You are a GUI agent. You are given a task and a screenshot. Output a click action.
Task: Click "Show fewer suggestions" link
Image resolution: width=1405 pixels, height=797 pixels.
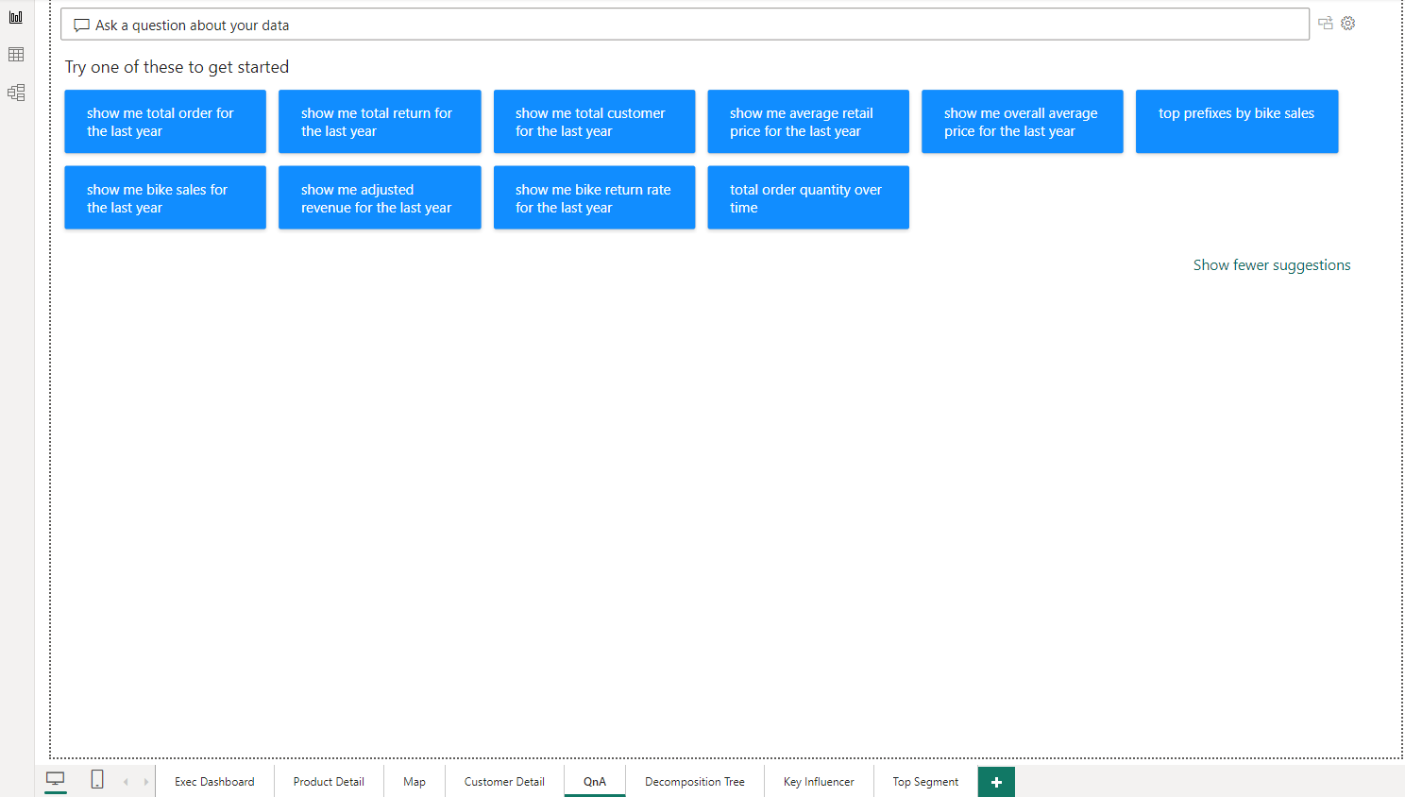coord(1271,265)
